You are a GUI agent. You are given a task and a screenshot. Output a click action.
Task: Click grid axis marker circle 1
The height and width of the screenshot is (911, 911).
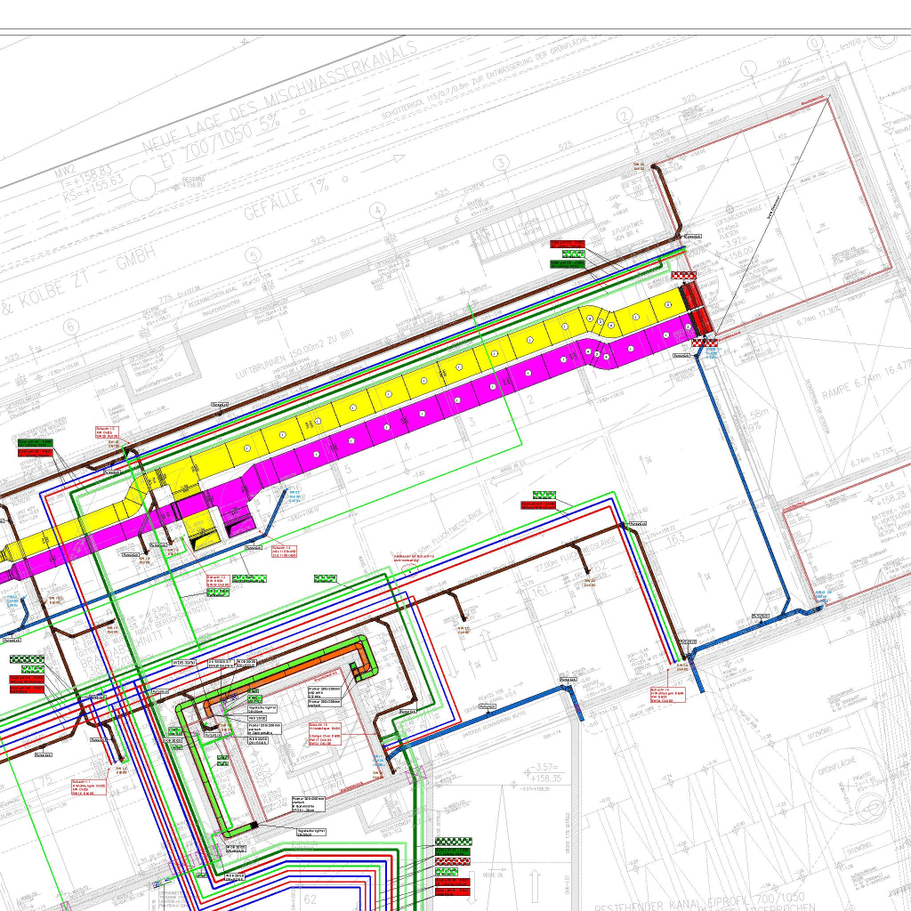(747, 69)
